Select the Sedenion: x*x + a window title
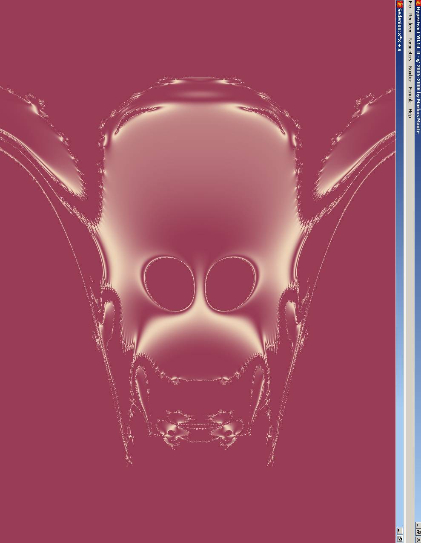Viewport: 421px width, 543px height. (x=399, y=30)
